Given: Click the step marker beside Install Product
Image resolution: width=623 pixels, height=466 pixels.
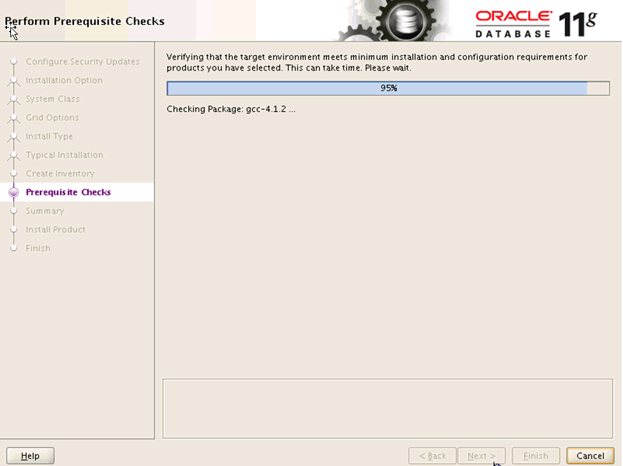Looking at the screenshot, I should coord(14,230).
